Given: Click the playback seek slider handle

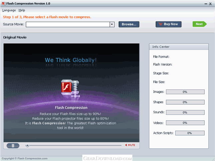Looking at the screenshot, I should [x=27, y=146].
